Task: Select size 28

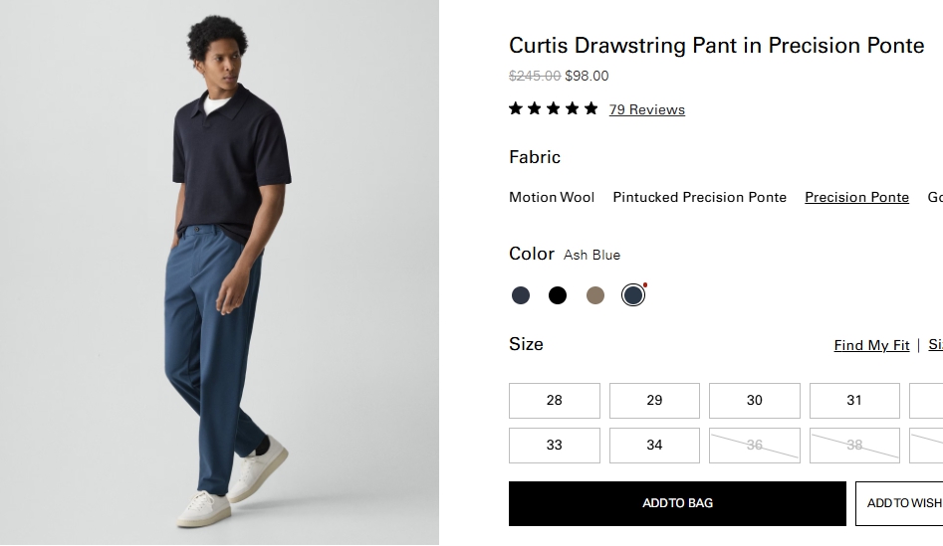Action: click(555, 401)
